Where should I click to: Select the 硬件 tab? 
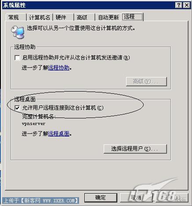coord(63,17)
